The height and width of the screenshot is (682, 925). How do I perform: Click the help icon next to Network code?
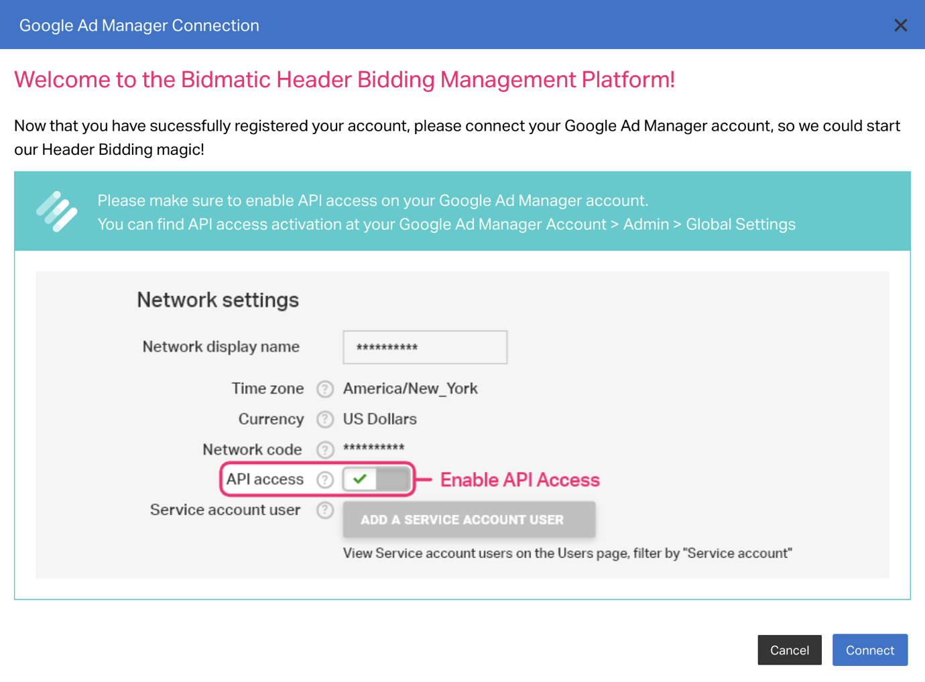pyautogui.click(x=325, y=449)
